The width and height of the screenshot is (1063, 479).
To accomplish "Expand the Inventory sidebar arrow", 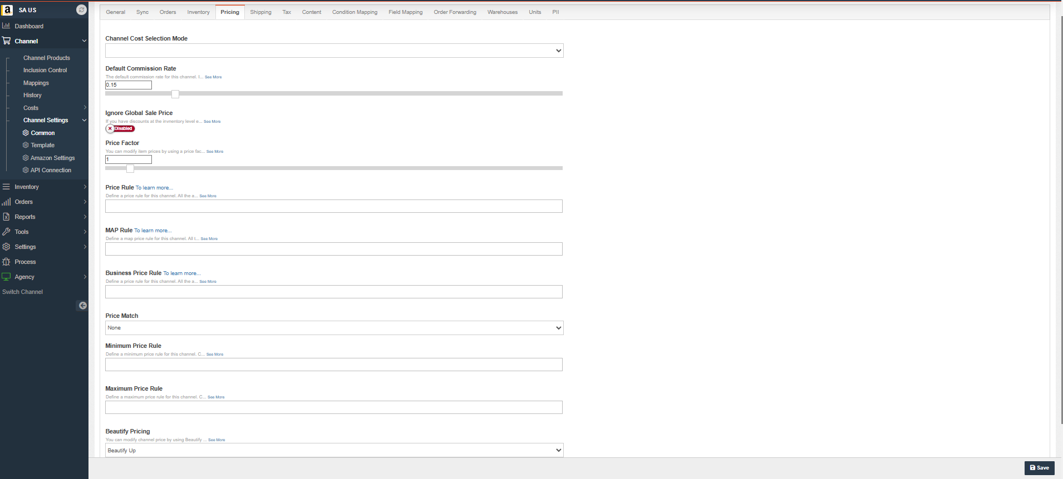I will [85, 187].
